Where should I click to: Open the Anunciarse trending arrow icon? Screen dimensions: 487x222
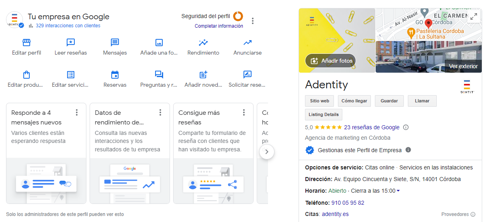click(x=248, y=43)
